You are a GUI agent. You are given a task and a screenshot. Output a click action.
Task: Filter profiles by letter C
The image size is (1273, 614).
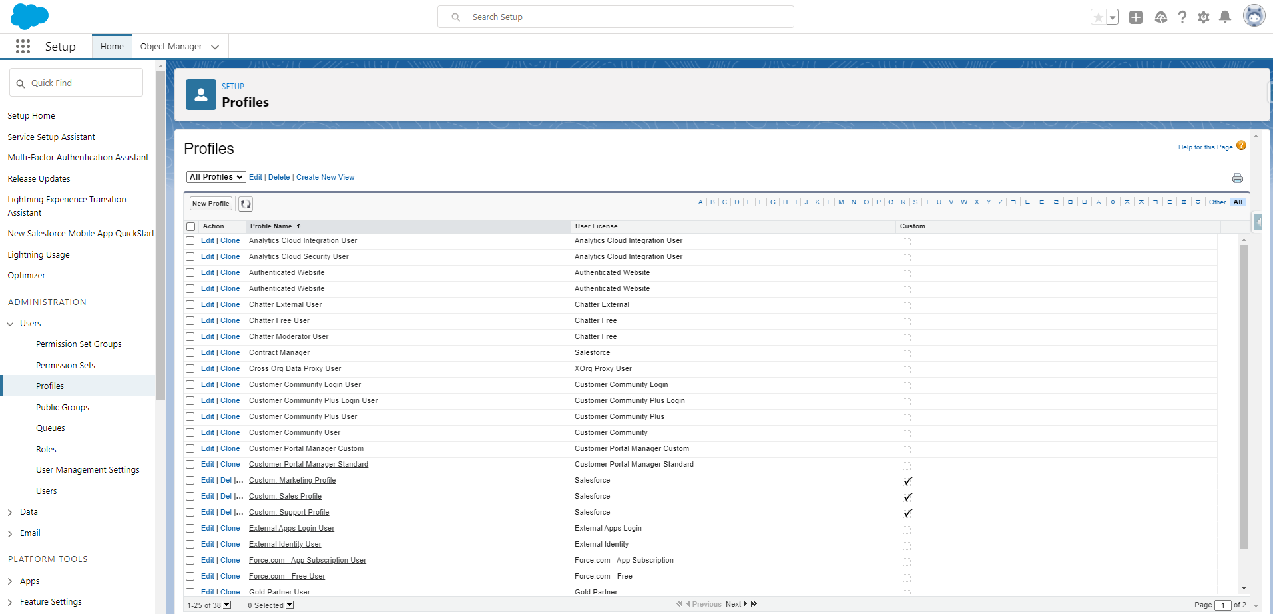(724, 202)
